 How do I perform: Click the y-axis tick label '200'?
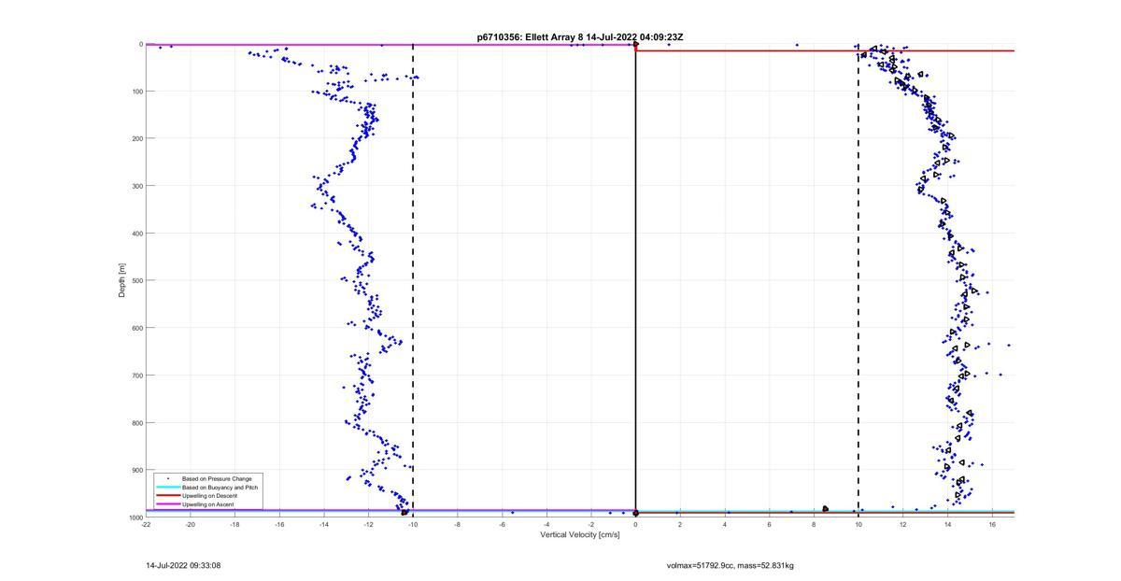tap(136, 138)
